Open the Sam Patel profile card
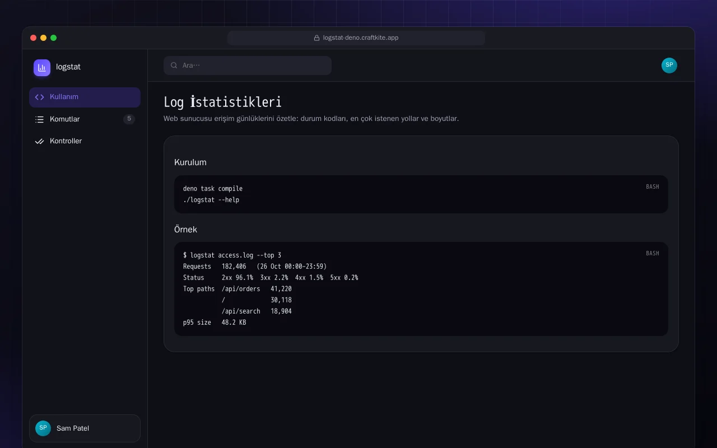 pos(85,428)
